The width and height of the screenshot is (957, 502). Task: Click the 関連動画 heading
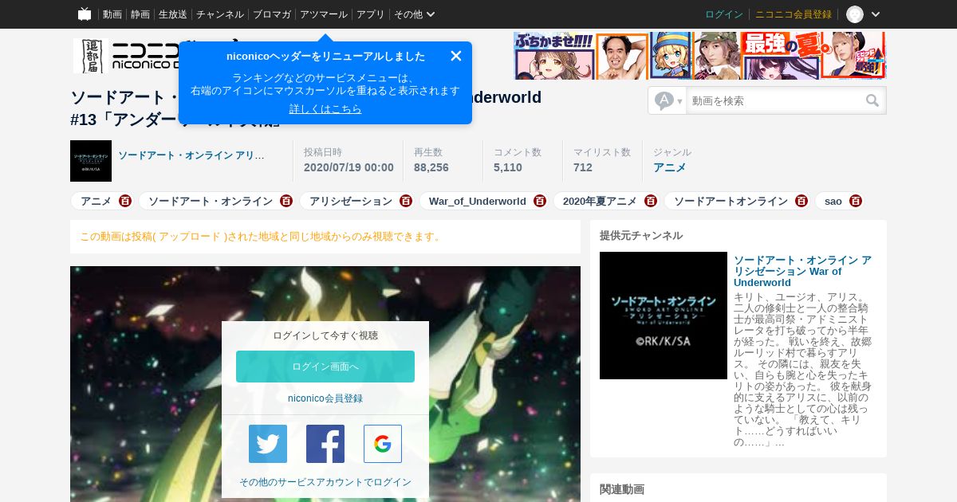click(x=622, y=489)
